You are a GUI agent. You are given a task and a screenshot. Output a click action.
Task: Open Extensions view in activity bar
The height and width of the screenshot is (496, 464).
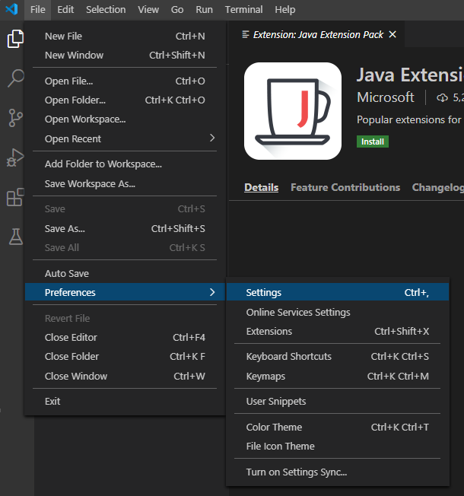15,197
